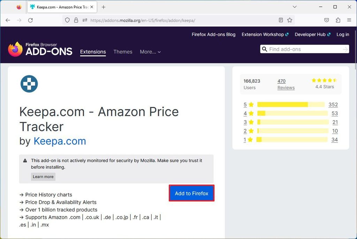Open the list-all-tabs chevron
357x239 pixels.
pos(295,7)
